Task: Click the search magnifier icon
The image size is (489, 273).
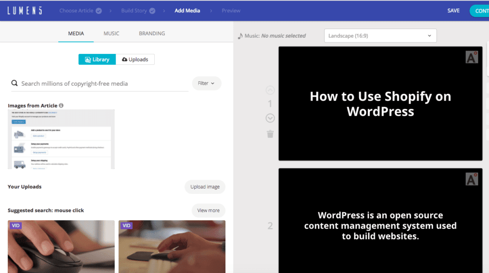Action: pos(15,83)
